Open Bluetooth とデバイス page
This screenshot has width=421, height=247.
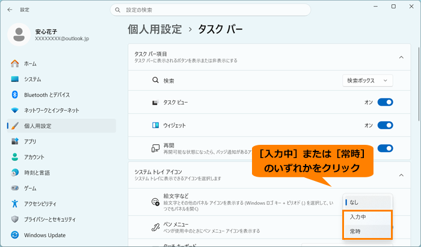coord(61,95)
